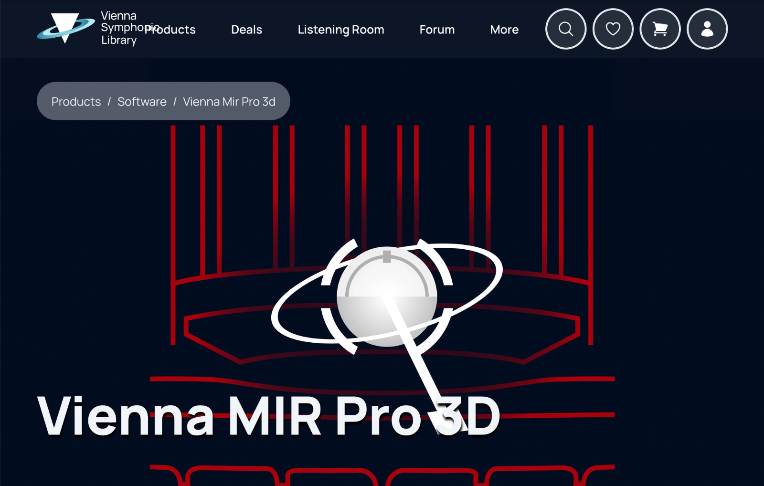
Task: Click the MIR Pro 3D microphone sphere artwork
Action: pos(387,296)
